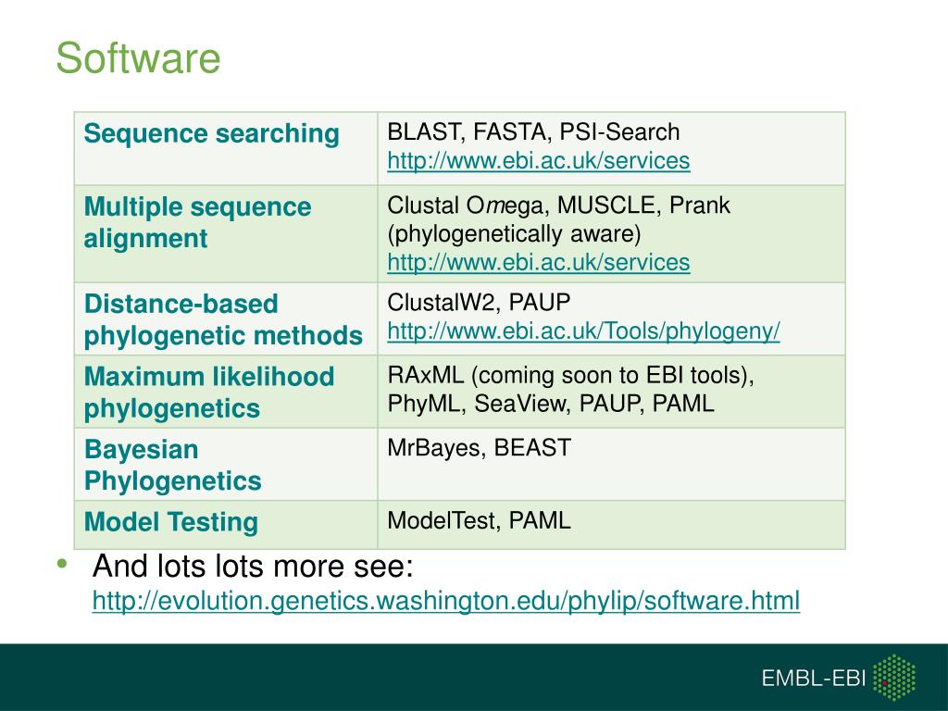Click the "BLAST, FASTA, PSI-Search" text
948x711 pixels.
pyautogui.click(x=533, y=131)
